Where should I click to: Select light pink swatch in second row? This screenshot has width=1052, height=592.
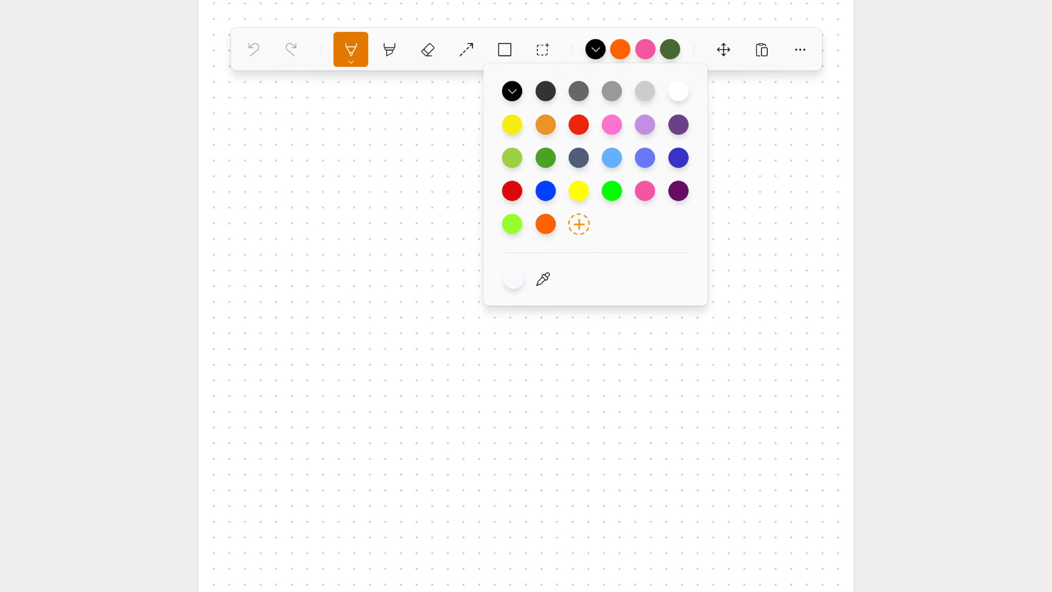[x=612, y=125]
